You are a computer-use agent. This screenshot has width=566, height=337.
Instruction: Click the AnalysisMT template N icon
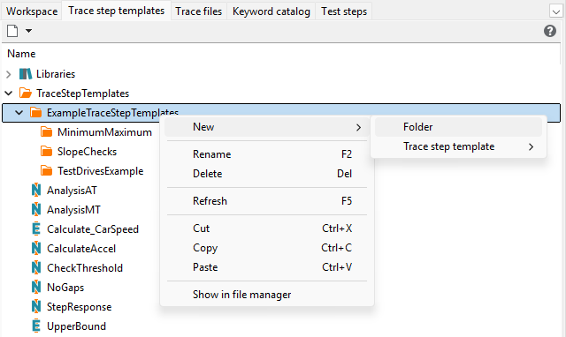36,210
